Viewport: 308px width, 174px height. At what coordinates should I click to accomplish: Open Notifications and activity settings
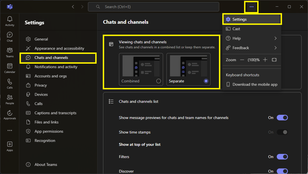coord(58,67)
